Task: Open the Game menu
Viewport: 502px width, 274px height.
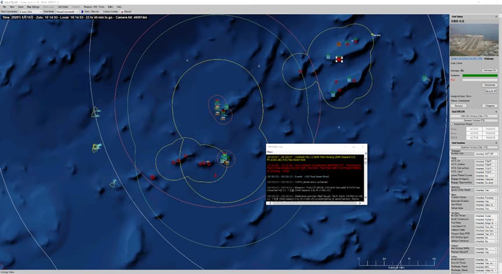Action: (20, 7)
